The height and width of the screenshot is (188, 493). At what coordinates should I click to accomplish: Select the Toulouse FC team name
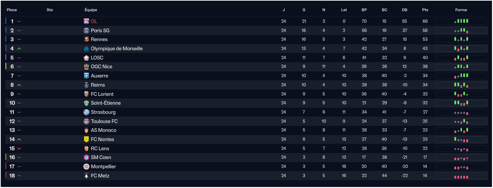(104, 121)
